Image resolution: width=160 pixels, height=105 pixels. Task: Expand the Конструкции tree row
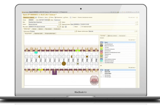103,75
